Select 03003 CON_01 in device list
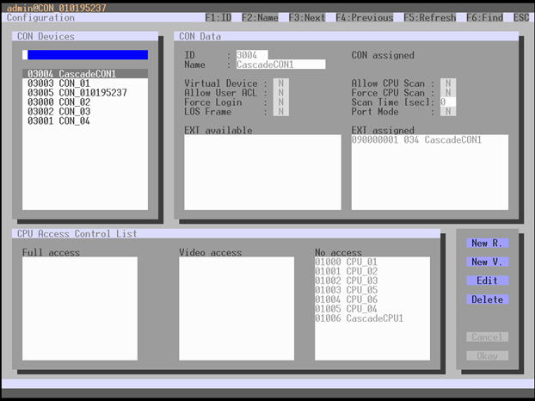The image size is (535, 401). point(85,83)
